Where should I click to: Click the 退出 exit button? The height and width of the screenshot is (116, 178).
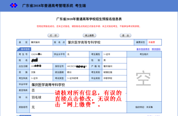point(126,36)
